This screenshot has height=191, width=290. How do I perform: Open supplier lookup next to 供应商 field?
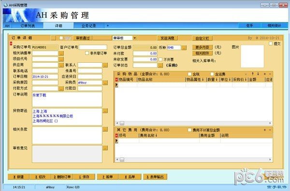[x=61, y=65]
